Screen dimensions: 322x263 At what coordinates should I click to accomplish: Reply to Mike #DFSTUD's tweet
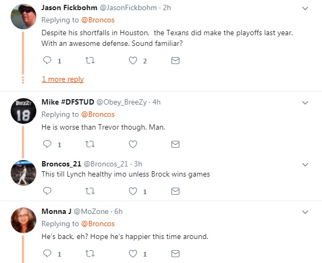pos(47,144)
